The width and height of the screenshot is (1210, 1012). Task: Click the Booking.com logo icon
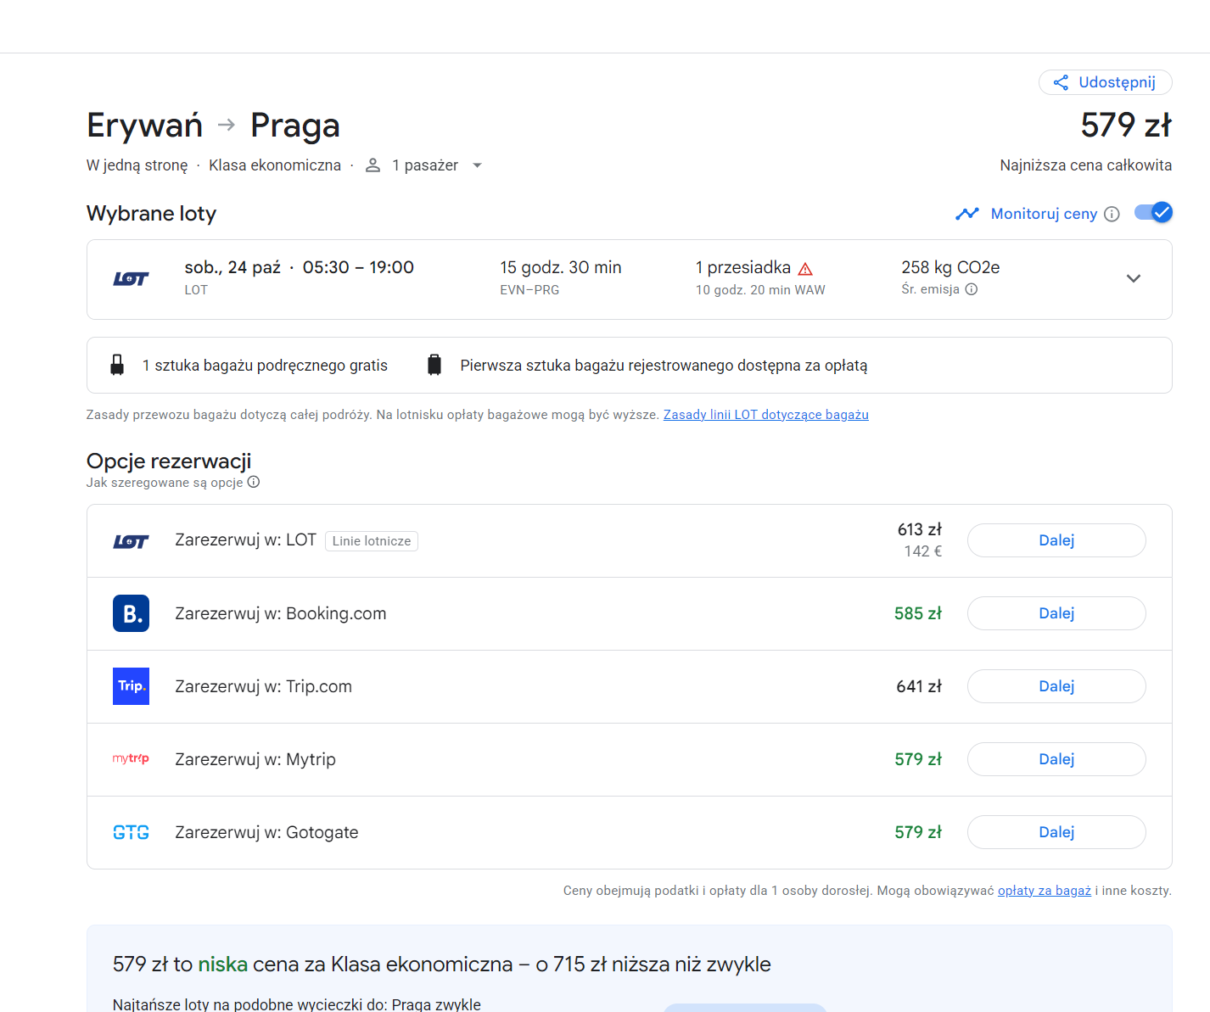tap(131, 613)
